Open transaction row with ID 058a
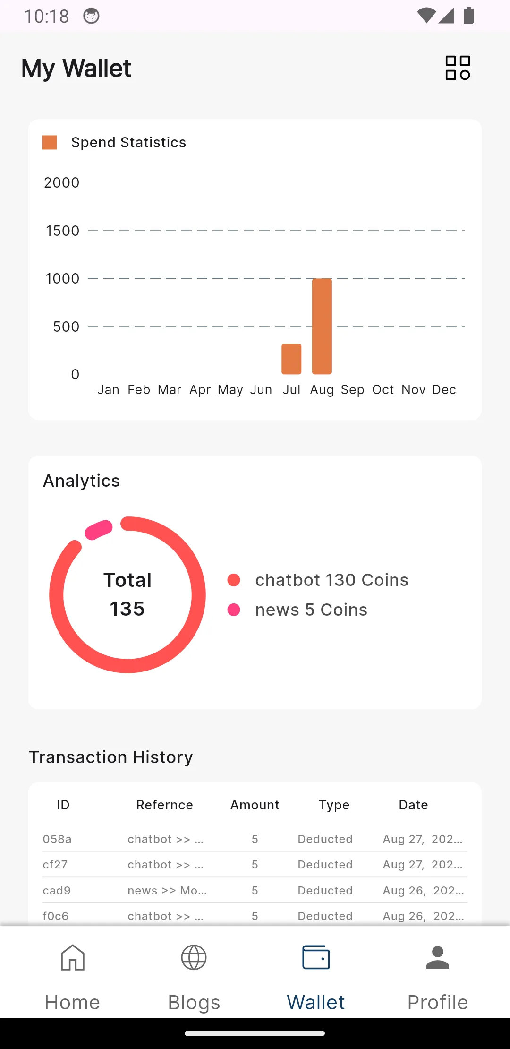The height and width of the screenshot is (1049, 510). [255, 839]
